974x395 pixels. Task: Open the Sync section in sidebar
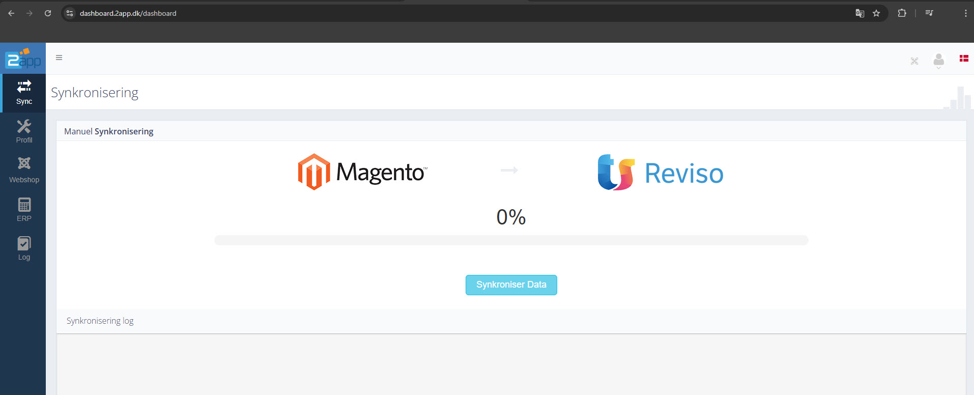[24, 93]
